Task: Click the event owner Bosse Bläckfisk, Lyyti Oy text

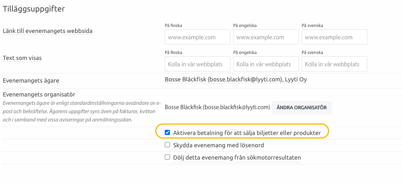Action: pyautogui.click(x=236, y=80)
